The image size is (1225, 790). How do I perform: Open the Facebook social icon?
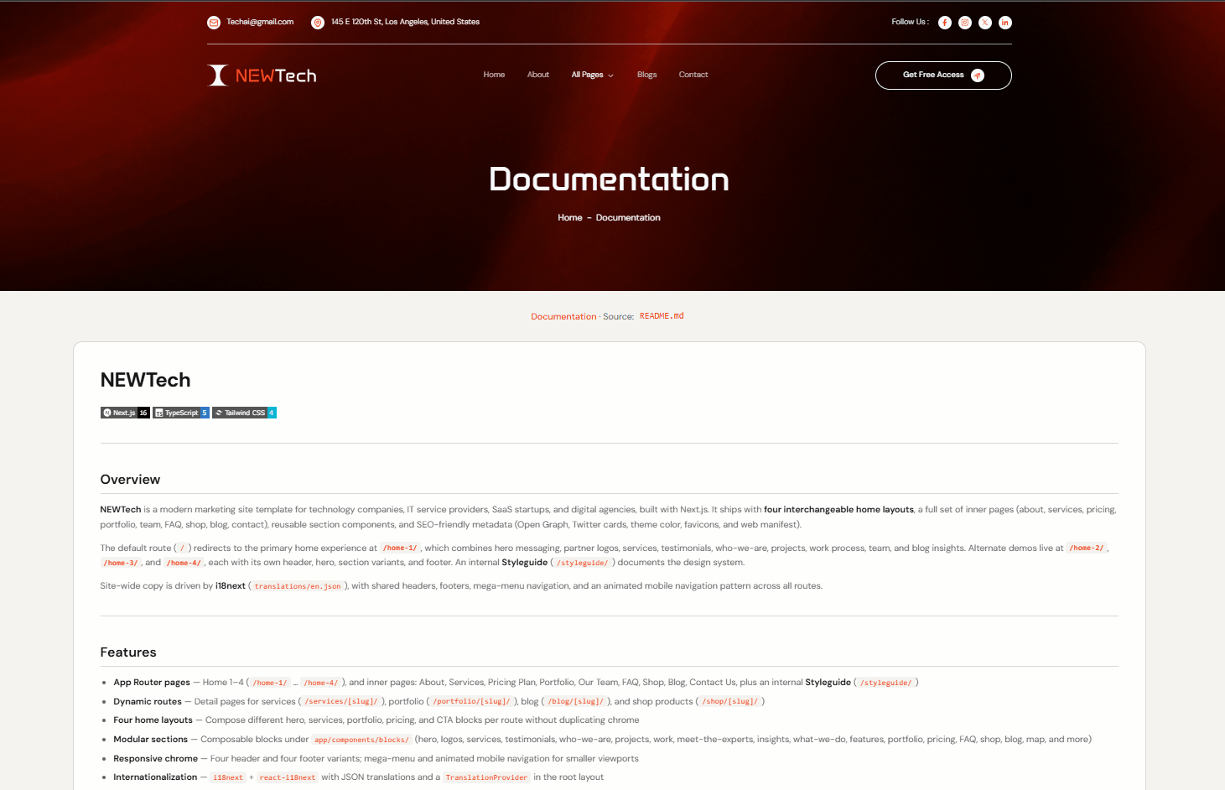[x=945, y=23]
